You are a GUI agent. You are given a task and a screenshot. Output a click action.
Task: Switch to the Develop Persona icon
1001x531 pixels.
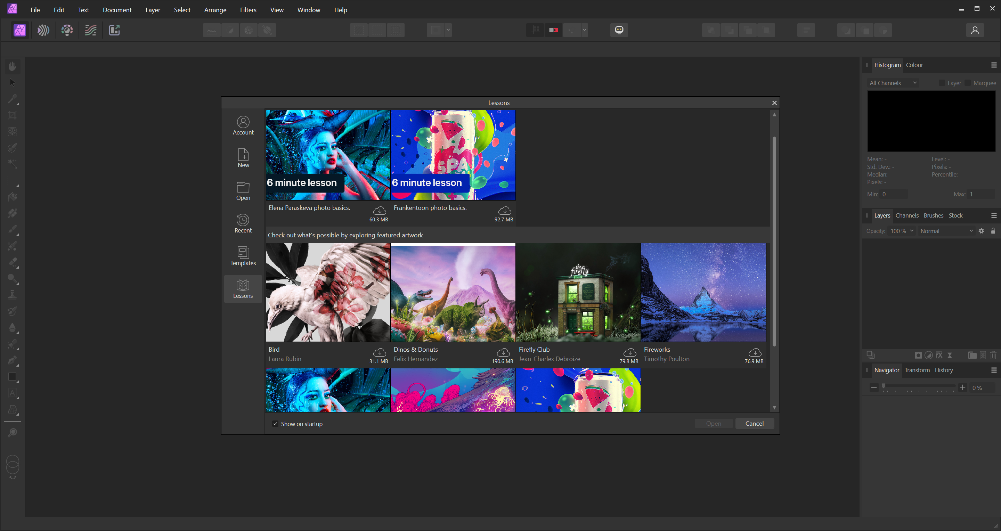click(x=67, y=30)
